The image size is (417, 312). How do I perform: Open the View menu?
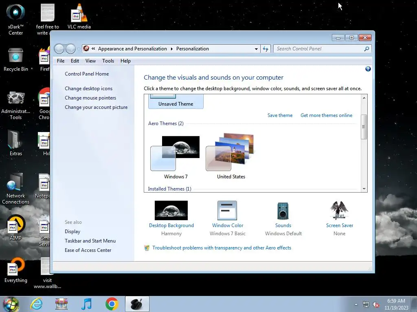pyautogui.click(x=90, y=61)
